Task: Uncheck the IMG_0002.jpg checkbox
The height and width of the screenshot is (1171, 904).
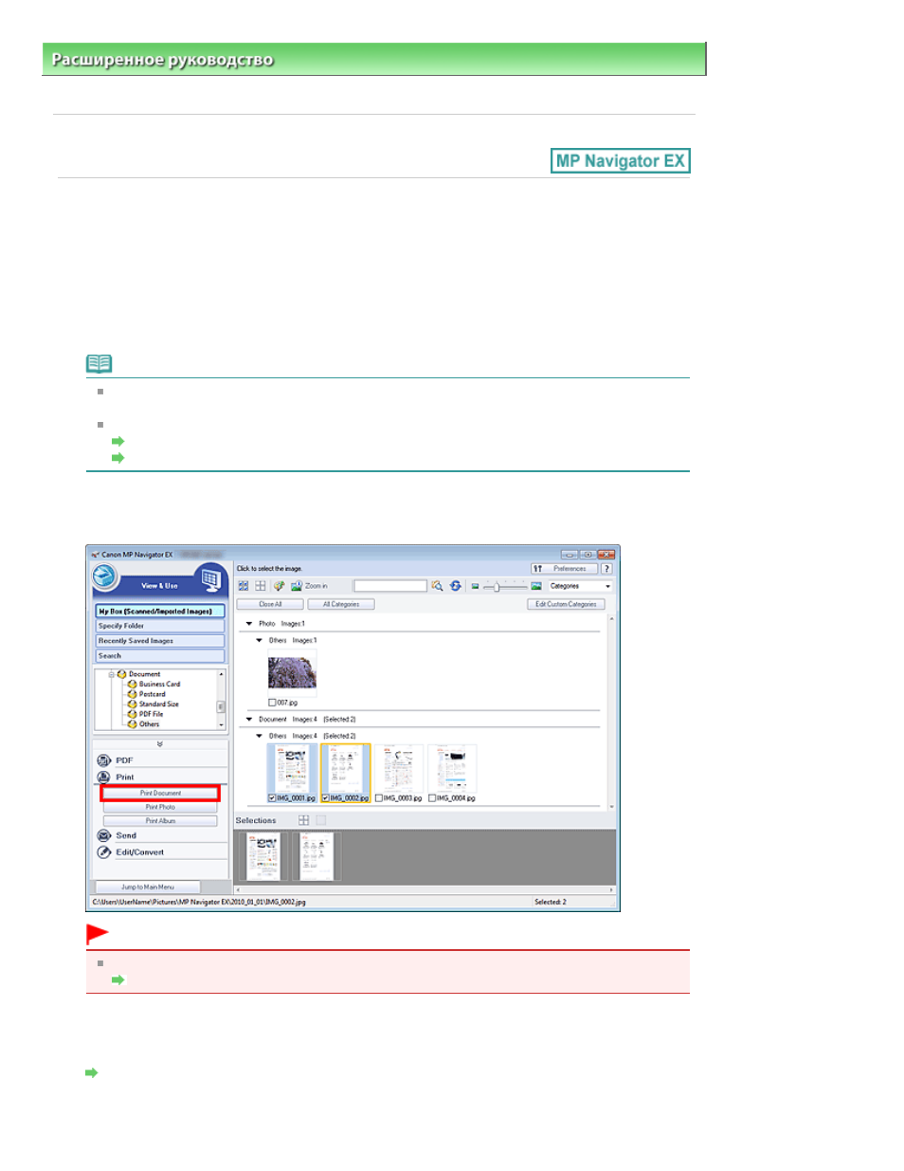Action: [x=325, y=798]
